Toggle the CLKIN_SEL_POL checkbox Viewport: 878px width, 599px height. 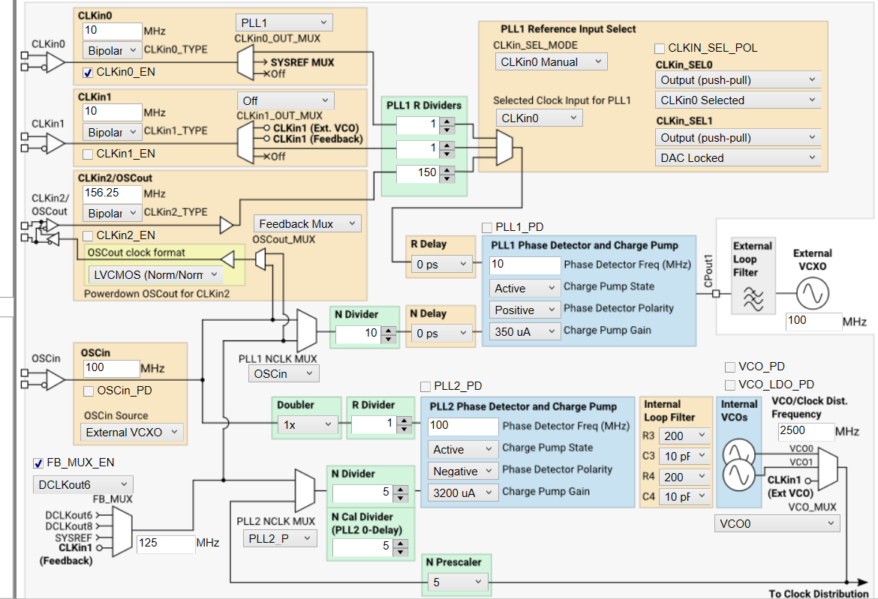[x=660, y=48]
